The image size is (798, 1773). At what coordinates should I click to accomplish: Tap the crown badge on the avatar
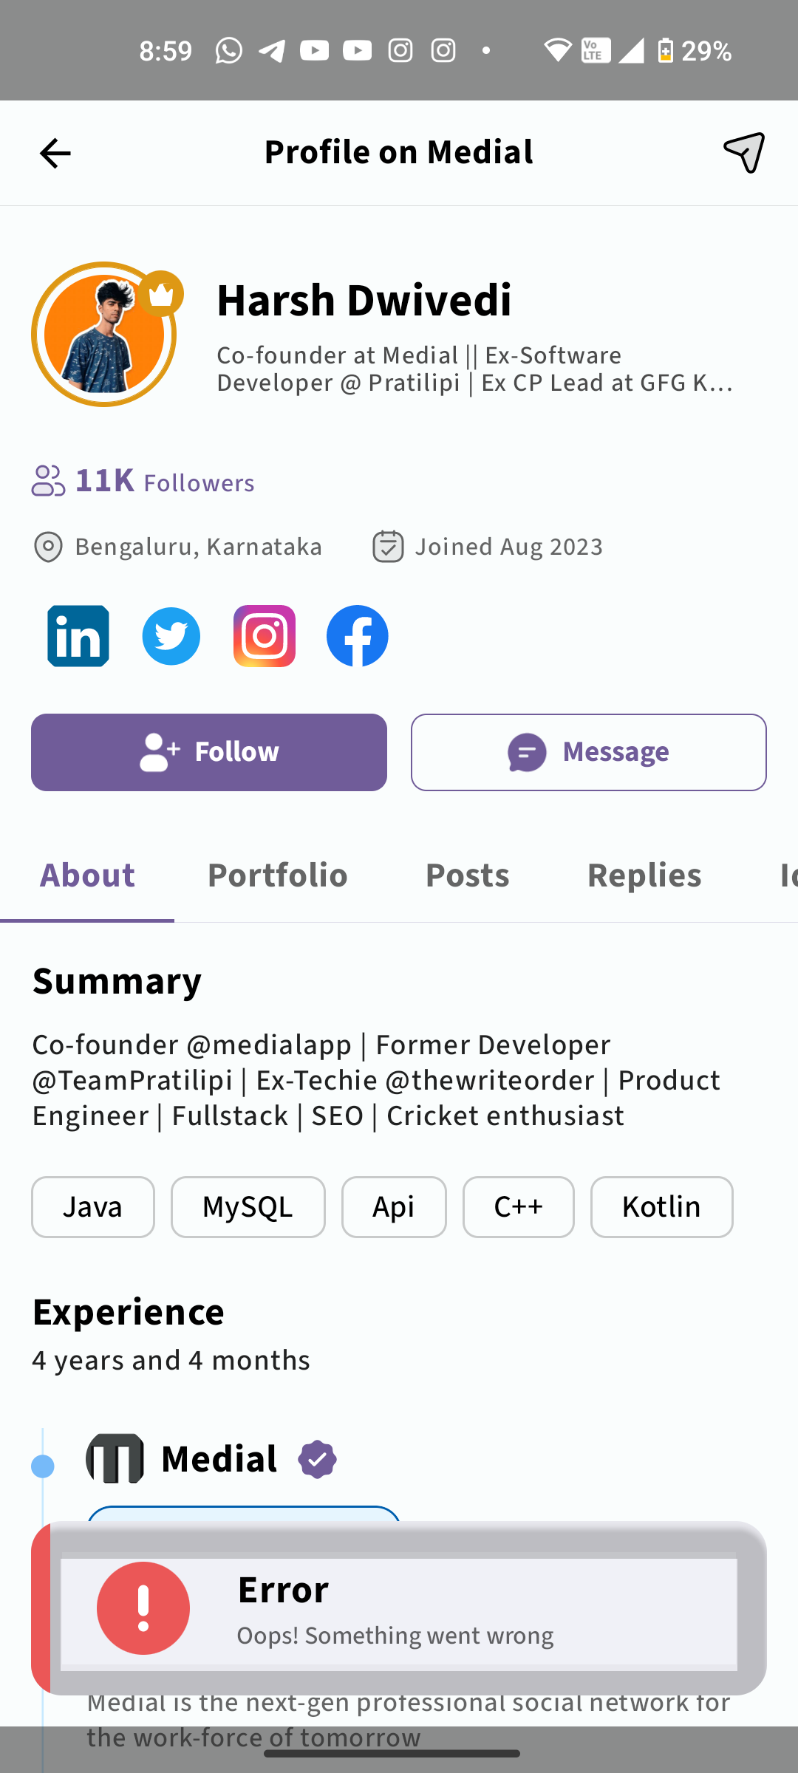[161, 294]
